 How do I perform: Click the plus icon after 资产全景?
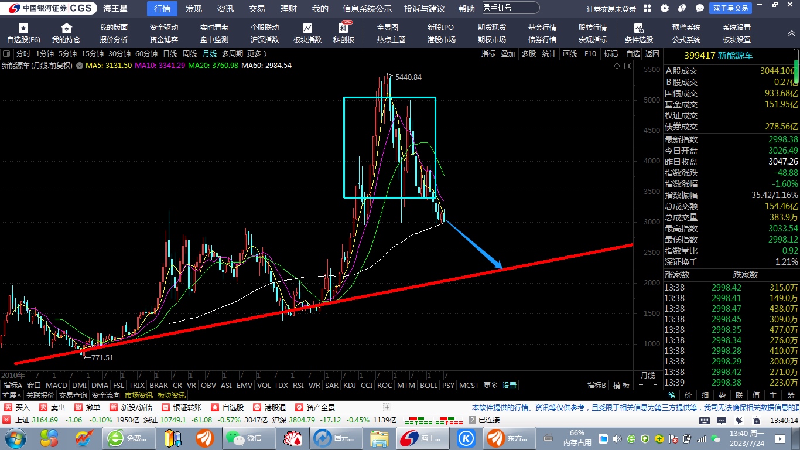tap(387, 407)
